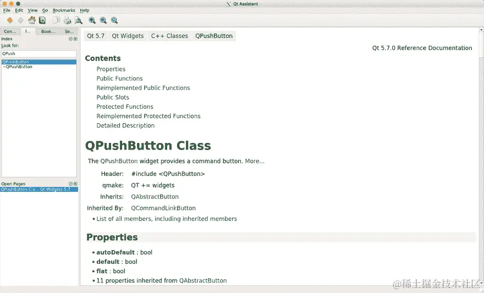
Task: Open QAbstractButton inherited properties link
Action: [203, 281]
